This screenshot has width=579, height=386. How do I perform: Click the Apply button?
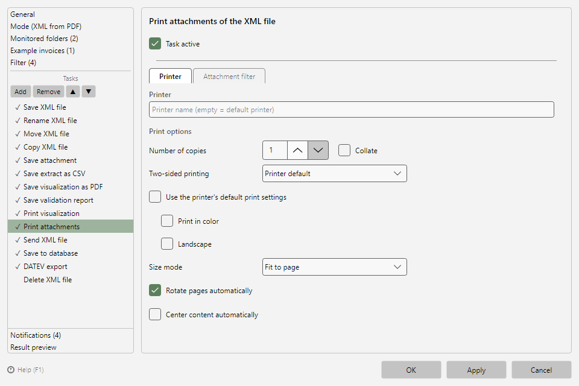pos(476,370)
